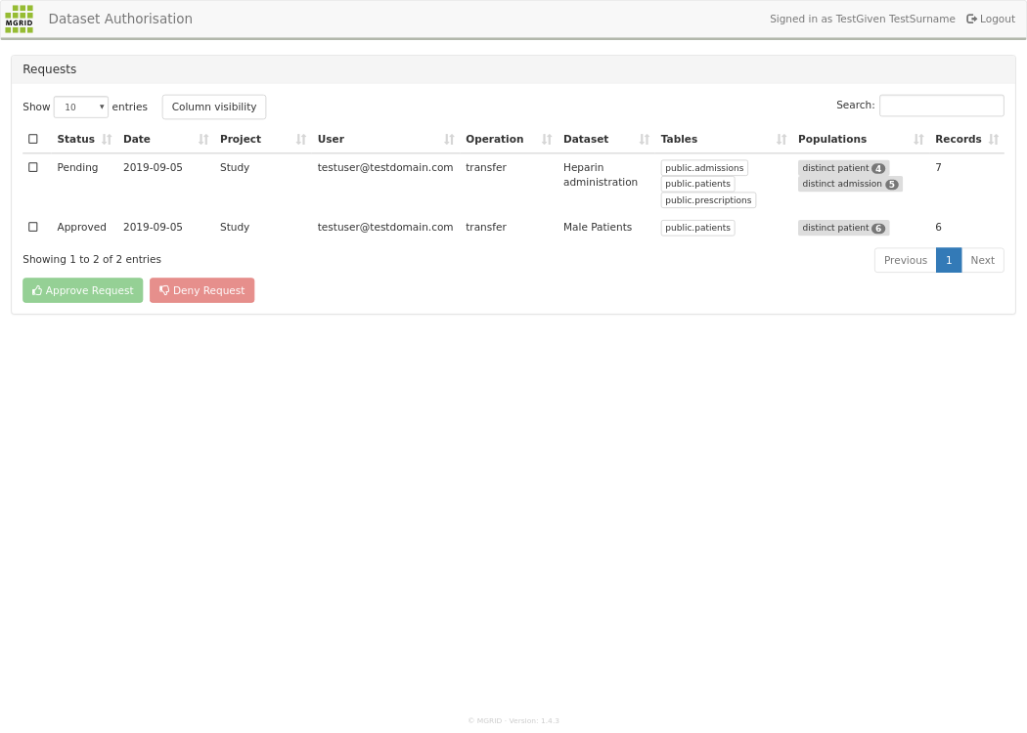Open Dataset Authorisation title link

(x=120, y=19)
